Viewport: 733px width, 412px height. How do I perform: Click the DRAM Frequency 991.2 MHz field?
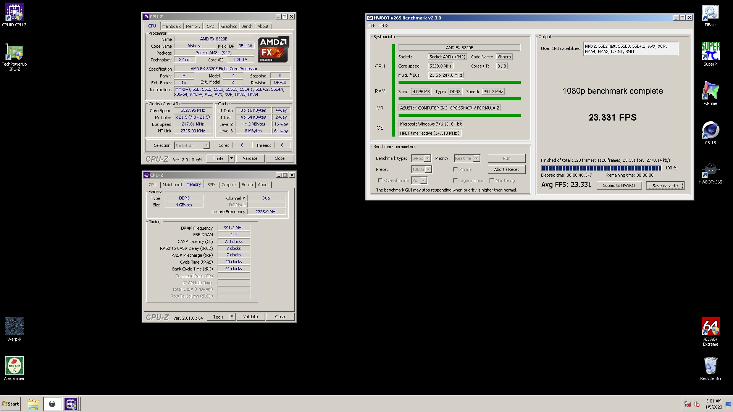click(234, 228)
